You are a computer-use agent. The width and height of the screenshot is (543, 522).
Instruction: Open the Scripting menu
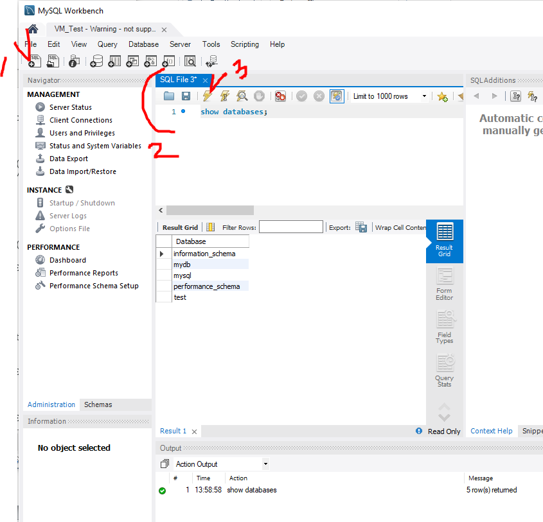[244, 44]
